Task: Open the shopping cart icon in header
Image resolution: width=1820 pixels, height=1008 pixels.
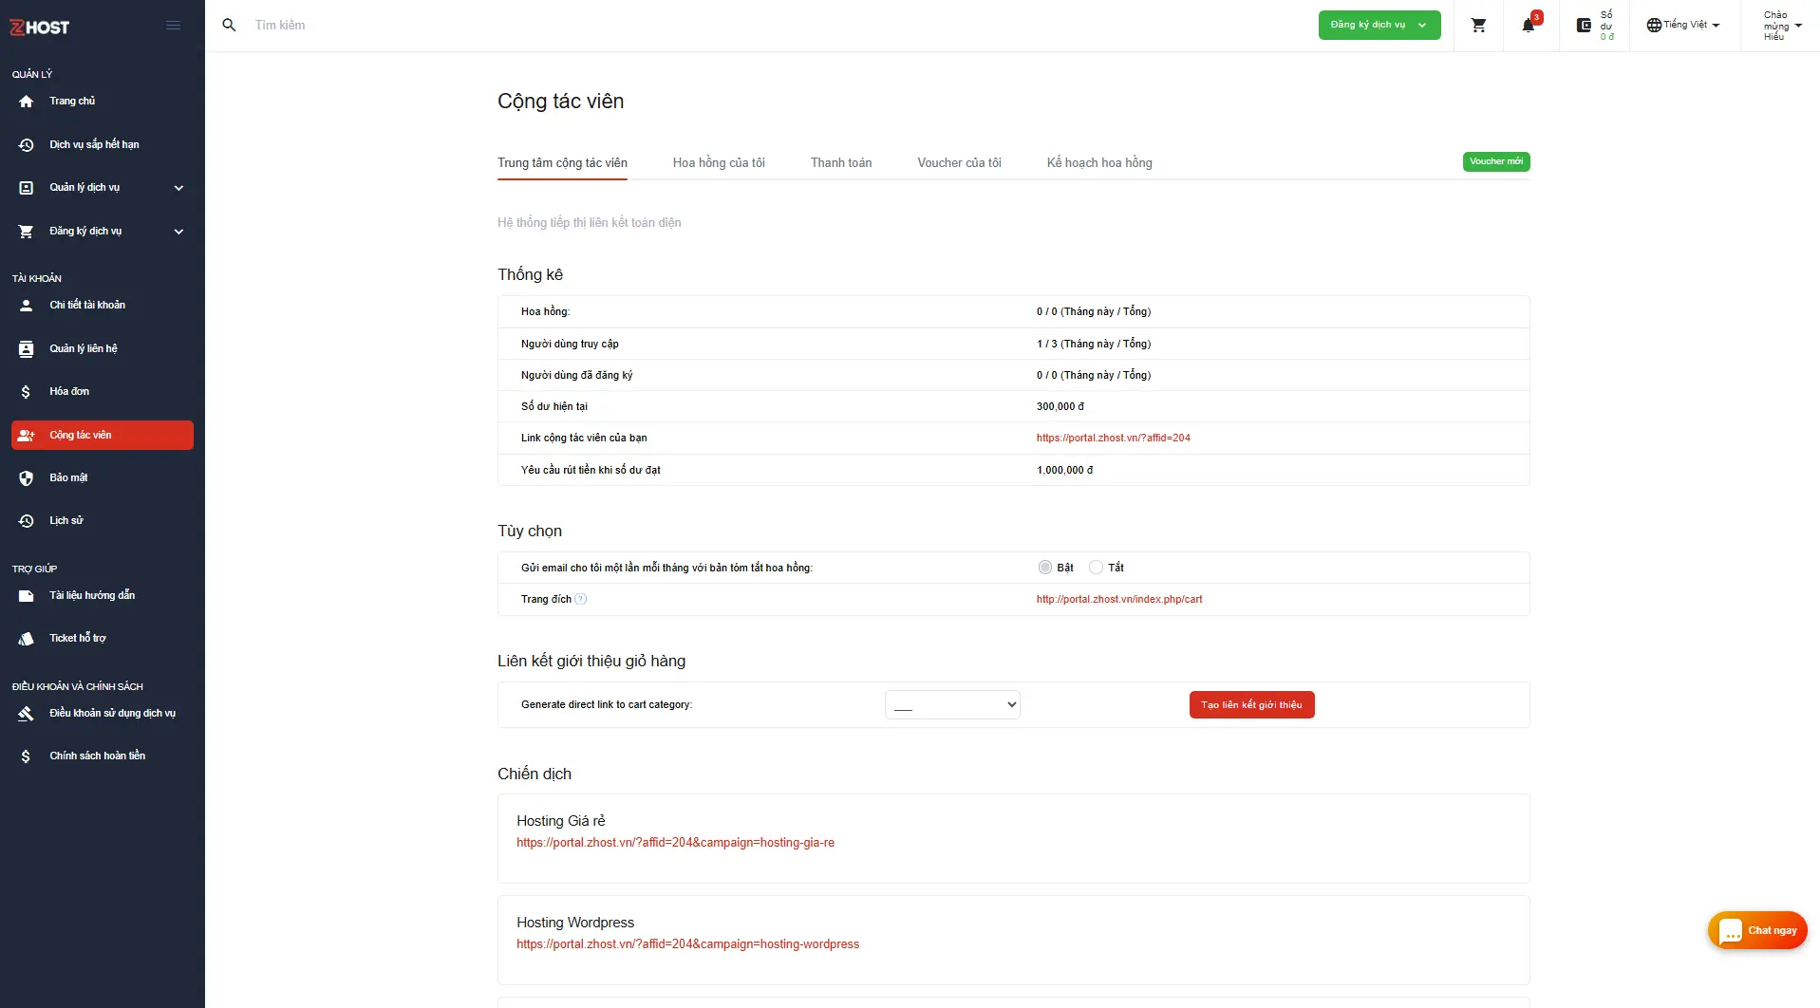Action: (1478, 26)
